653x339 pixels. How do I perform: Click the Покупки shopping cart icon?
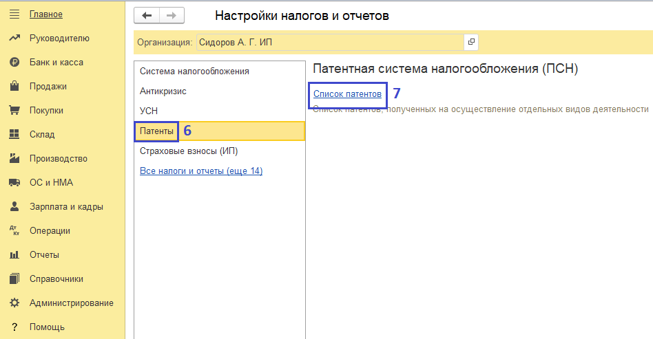tap(14, 111)
